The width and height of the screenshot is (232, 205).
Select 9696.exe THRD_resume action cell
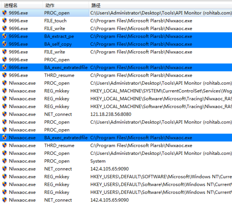[x=59, y=75]
